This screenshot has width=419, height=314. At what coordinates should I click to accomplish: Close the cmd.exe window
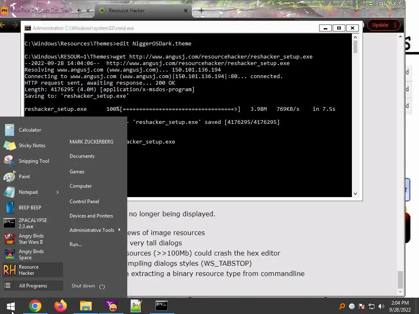pyautogui.click(x=352, y=28)
